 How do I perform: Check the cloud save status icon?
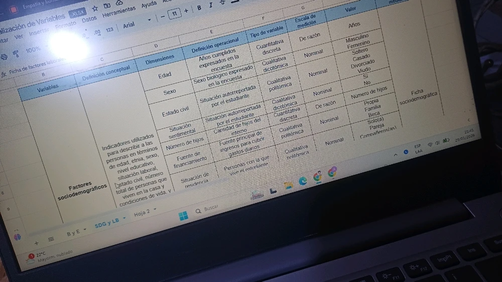point(120,4)
